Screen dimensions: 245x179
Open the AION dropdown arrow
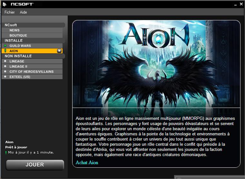coord(59,51)
